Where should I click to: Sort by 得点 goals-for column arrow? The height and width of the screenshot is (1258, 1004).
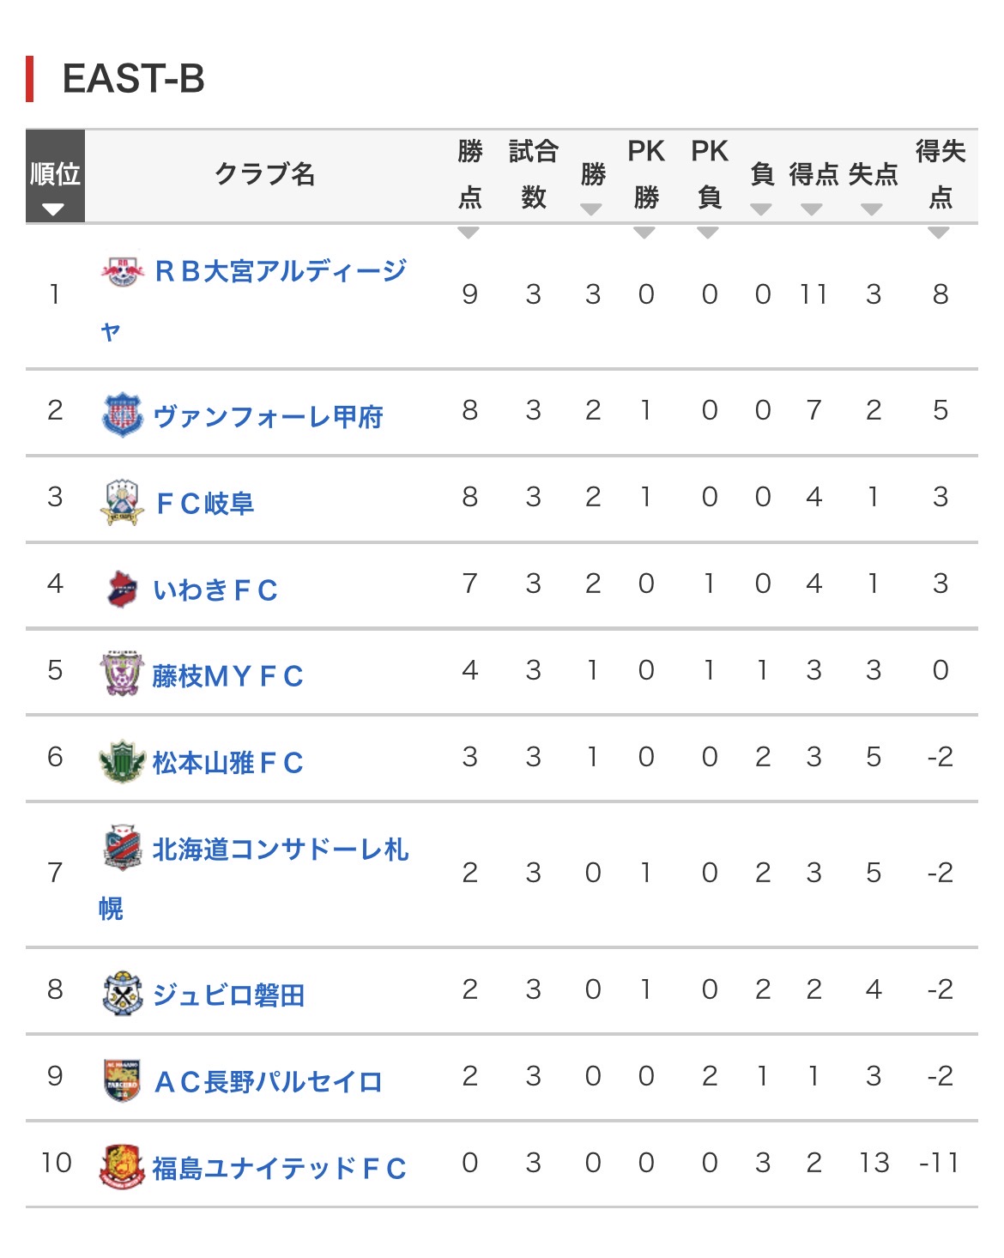[x=812, y=209]
